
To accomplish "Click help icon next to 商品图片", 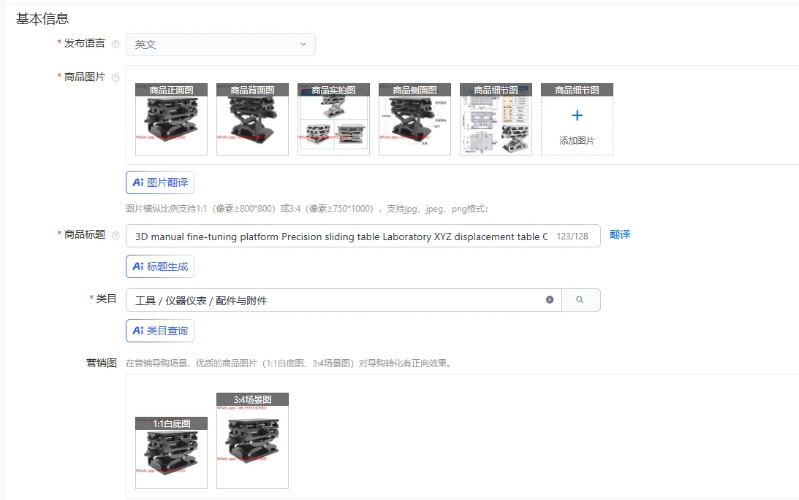I will point(116,78).
